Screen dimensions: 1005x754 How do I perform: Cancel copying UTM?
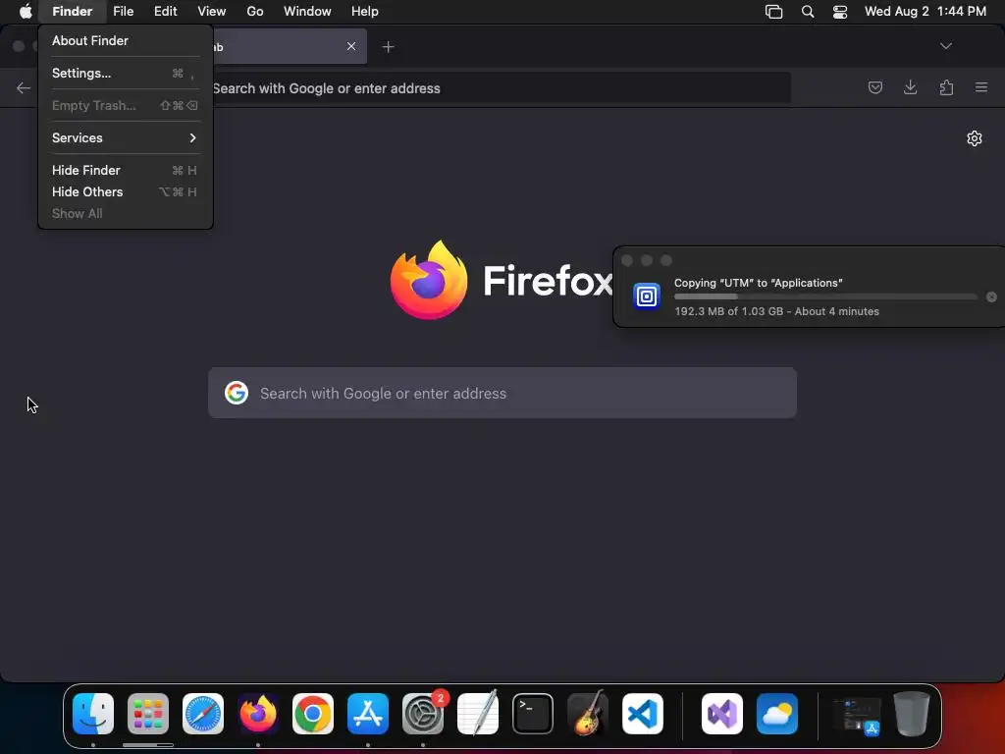point(991,296)
